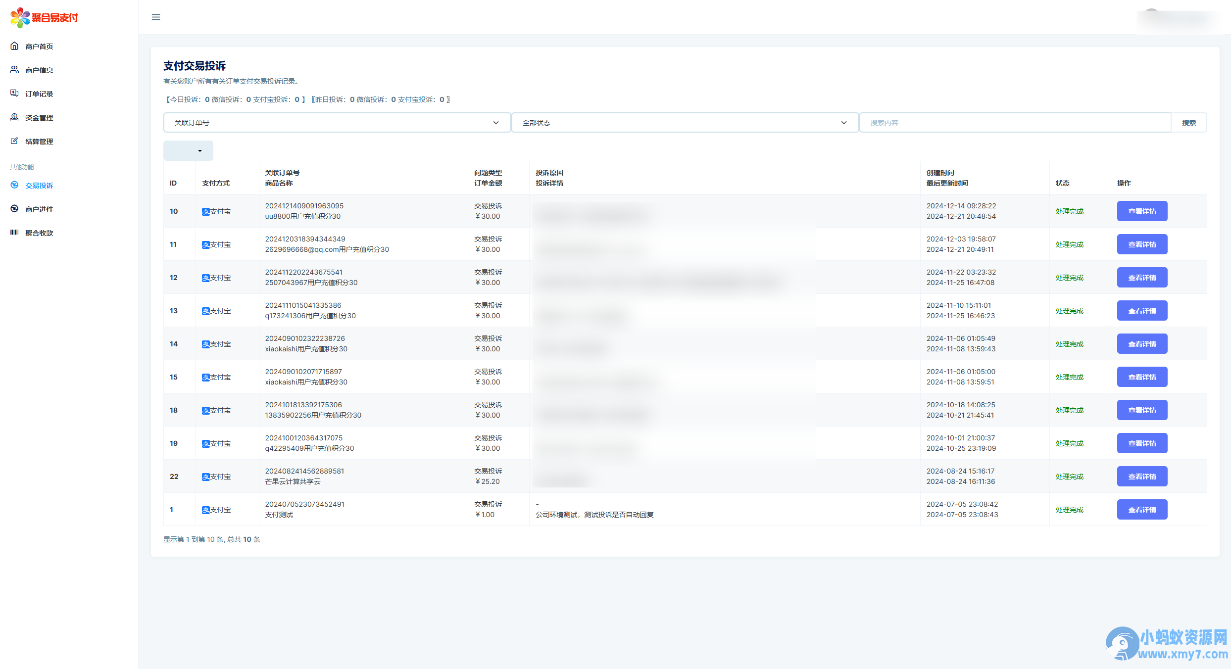The height and width of the screenshot is (669, 1231).
Task: Click the 商户进件 sidebar icon
Action: (14, 209)
